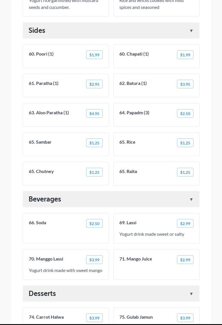This screenshot has height=325, width=222.
Task: Open the 69. Lassi menu item
Action: [128, 223]
